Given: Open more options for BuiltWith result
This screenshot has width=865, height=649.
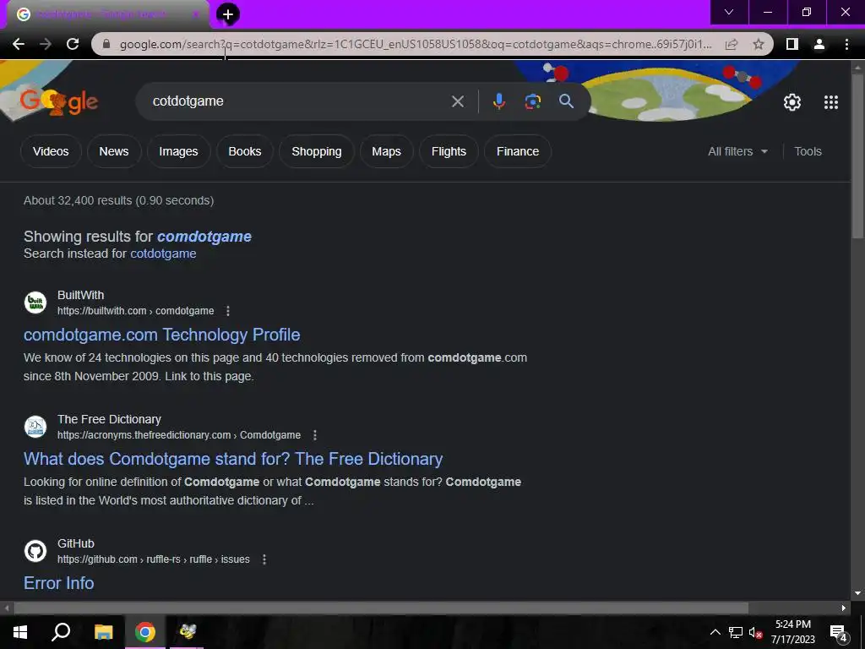Looking at the screenshot, I should [x=228, y=311].
